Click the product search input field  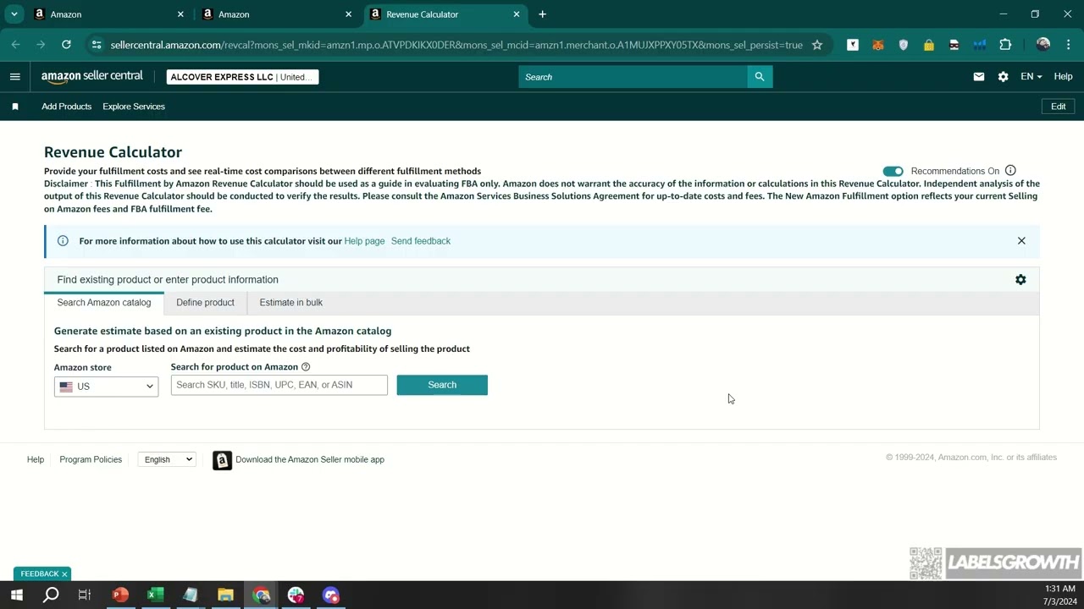pyautogui.click(x=279, y=385)
